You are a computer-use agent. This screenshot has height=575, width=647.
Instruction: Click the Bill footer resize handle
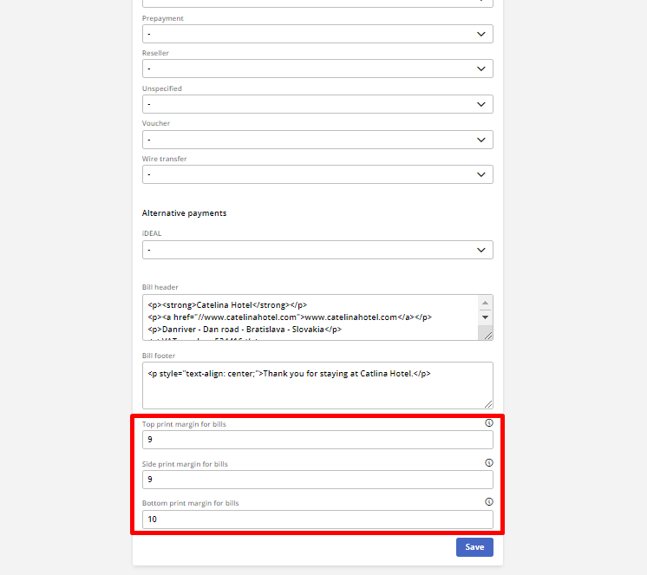point(488,403)
